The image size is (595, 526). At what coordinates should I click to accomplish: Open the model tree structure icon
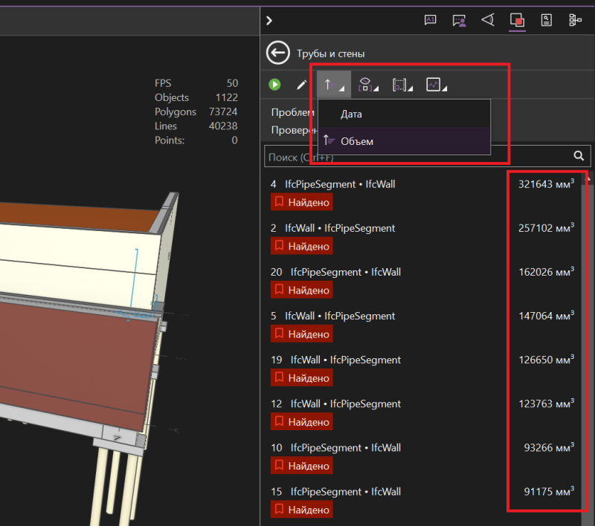575,21
